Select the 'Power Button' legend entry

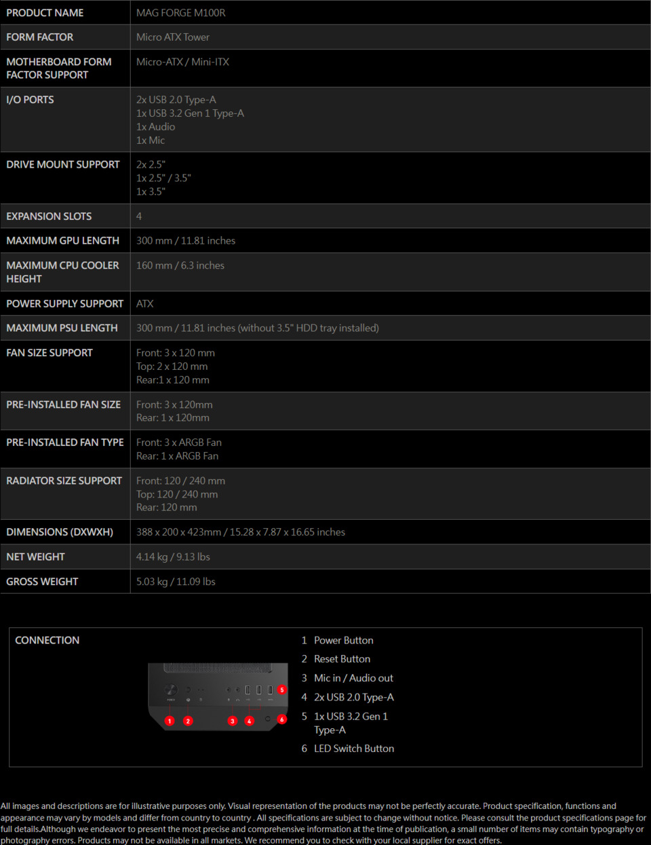click(x=343, y=640)
